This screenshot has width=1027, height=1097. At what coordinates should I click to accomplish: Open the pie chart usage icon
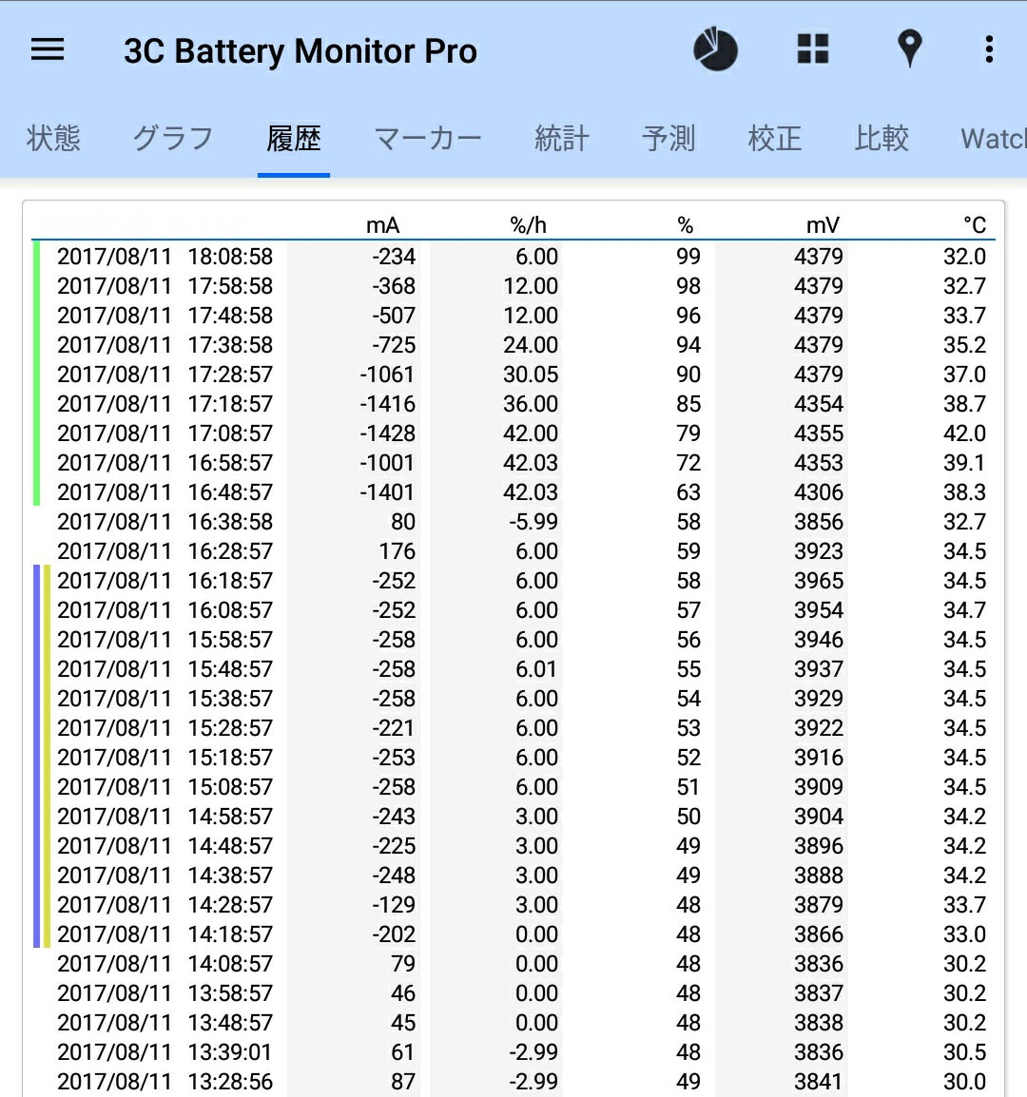tap(715, 49)
